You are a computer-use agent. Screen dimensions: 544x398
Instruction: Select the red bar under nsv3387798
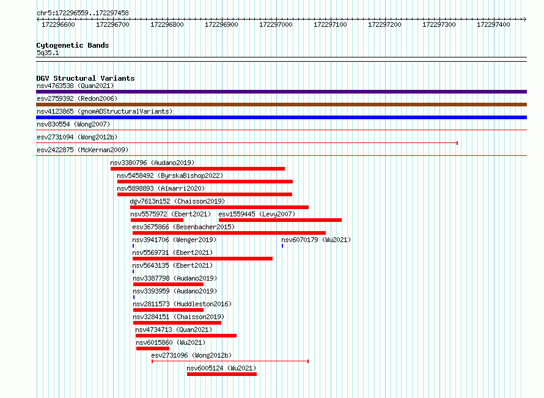(168, 284)
